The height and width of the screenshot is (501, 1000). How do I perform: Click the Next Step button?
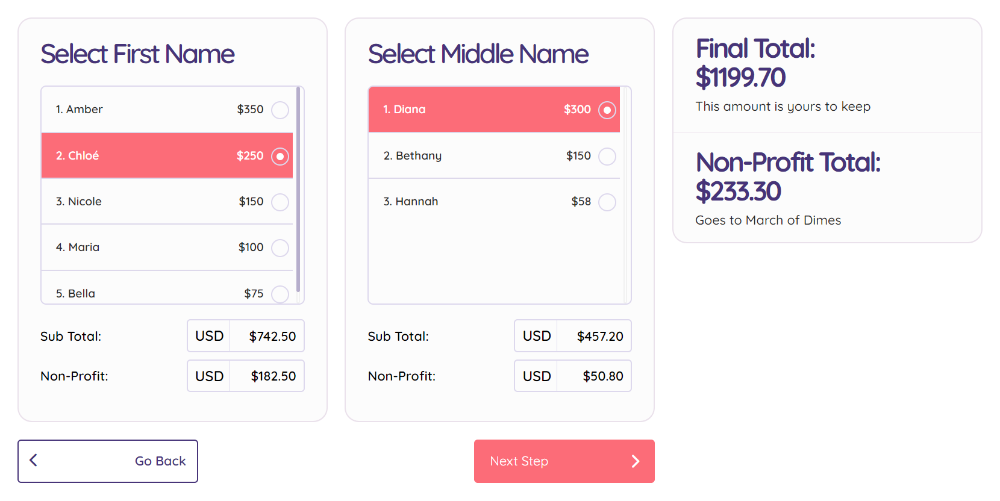click(x=564, y=461)
